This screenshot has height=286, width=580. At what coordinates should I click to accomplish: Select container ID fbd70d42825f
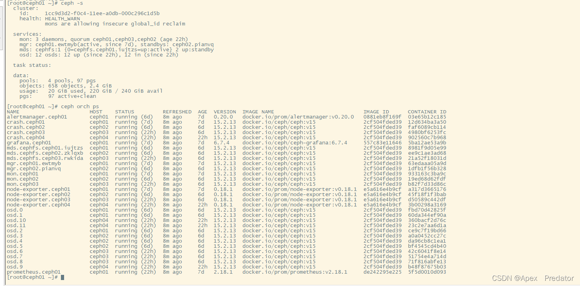click(x=427, y=210)
